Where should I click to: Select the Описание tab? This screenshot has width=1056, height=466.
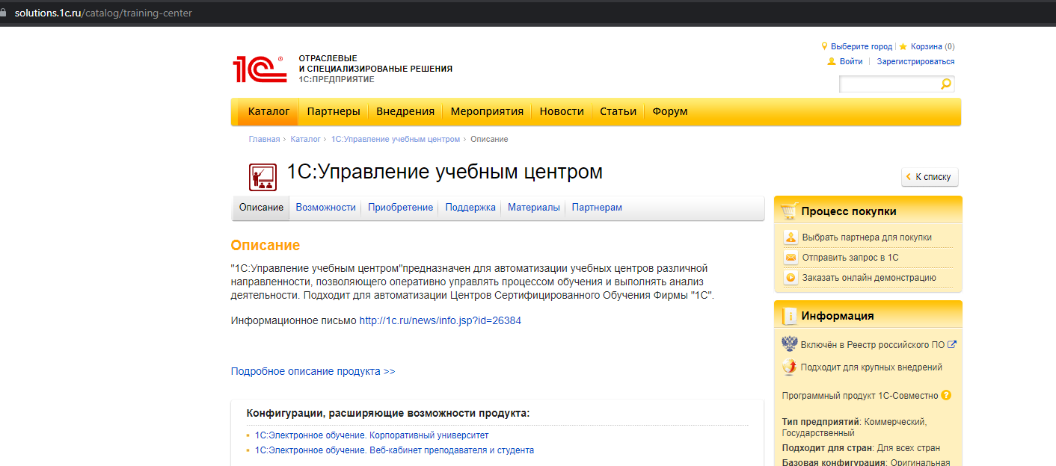click(x=261, y=208)
